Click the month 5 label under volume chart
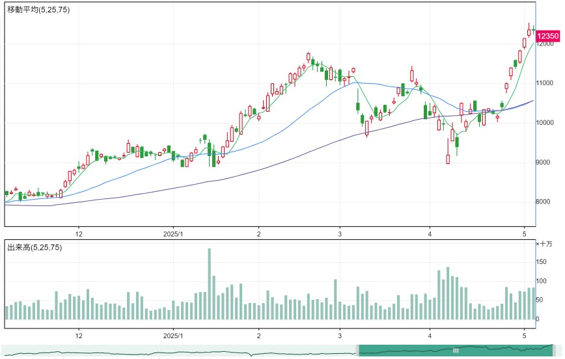Image resolution: width=565 pixels, height=359 pixels. click(524, 336)
